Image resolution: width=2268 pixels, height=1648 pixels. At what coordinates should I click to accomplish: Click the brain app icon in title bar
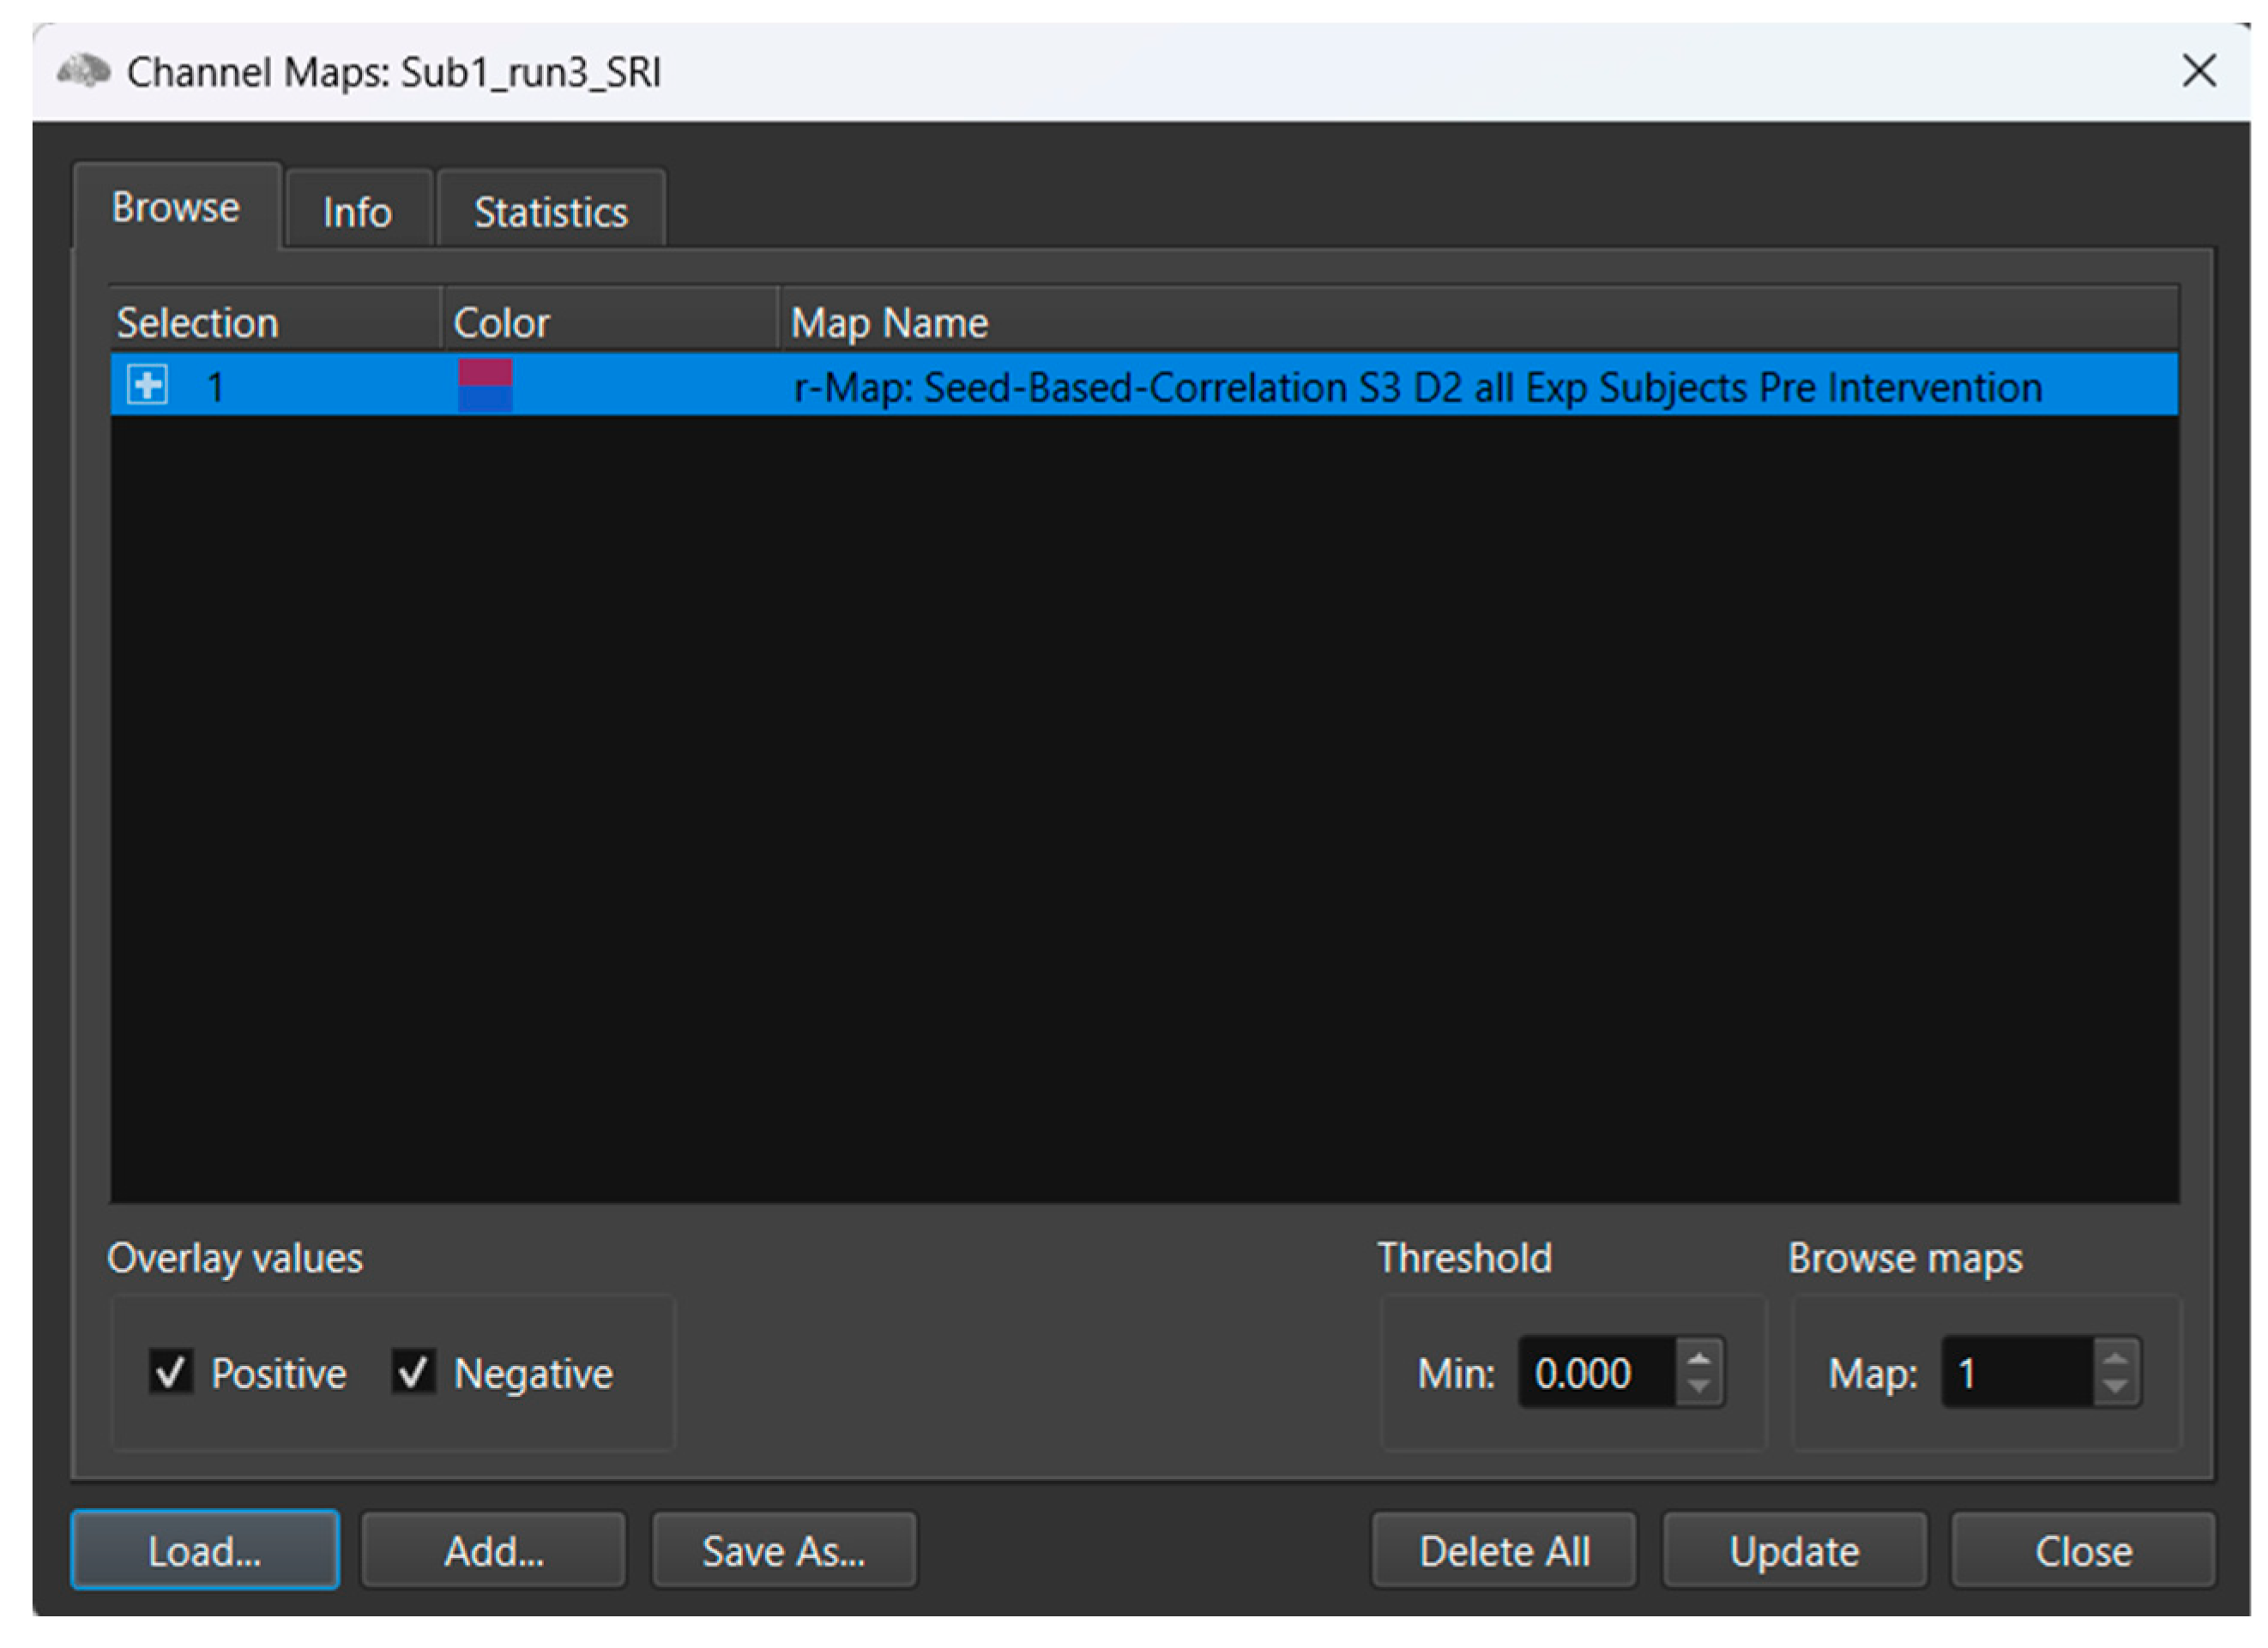[84, 72]
